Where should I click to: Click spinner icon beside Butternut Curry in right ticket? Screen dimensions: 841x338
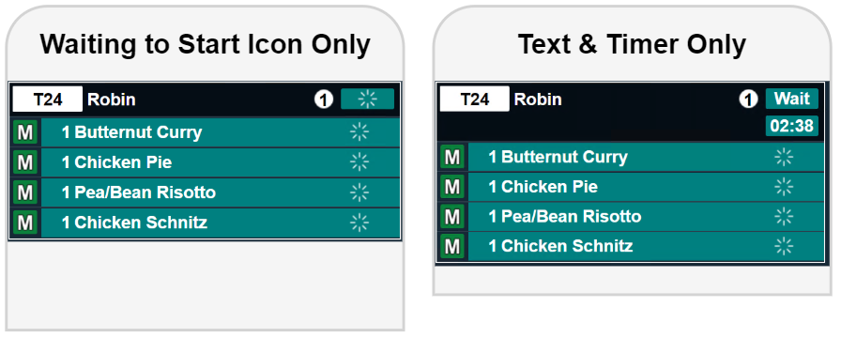coord(784,157)
